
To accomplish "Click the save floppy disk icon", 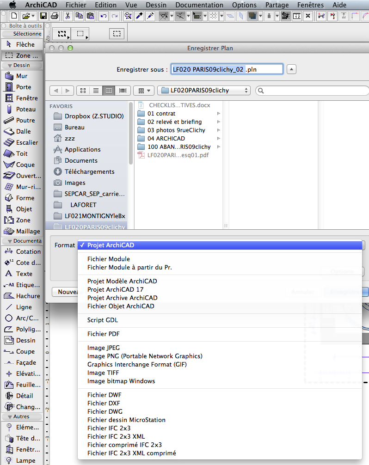I will coord(43,16).
